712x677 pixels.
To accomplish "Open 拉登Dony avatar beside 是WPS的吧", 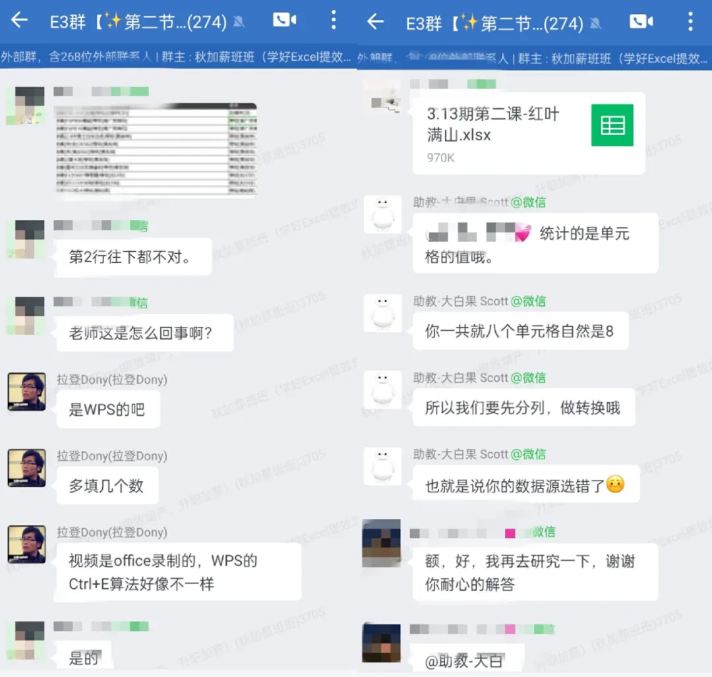I will (27, 392).
